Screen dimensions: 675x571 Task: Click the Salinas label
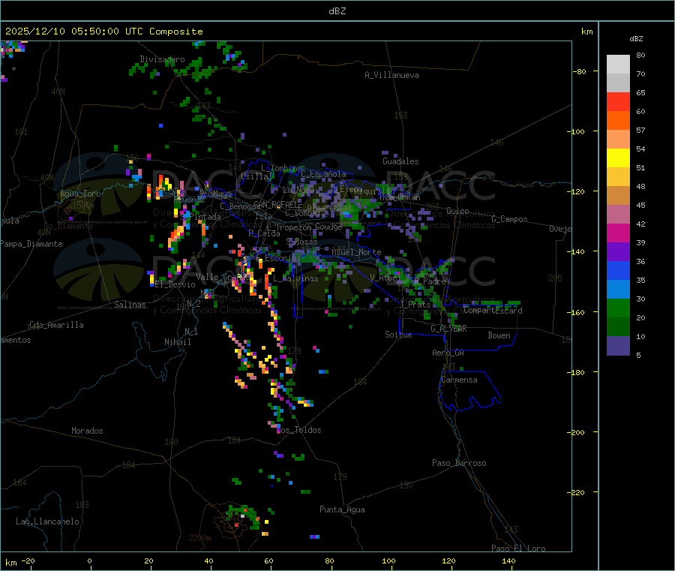[130, 305]
